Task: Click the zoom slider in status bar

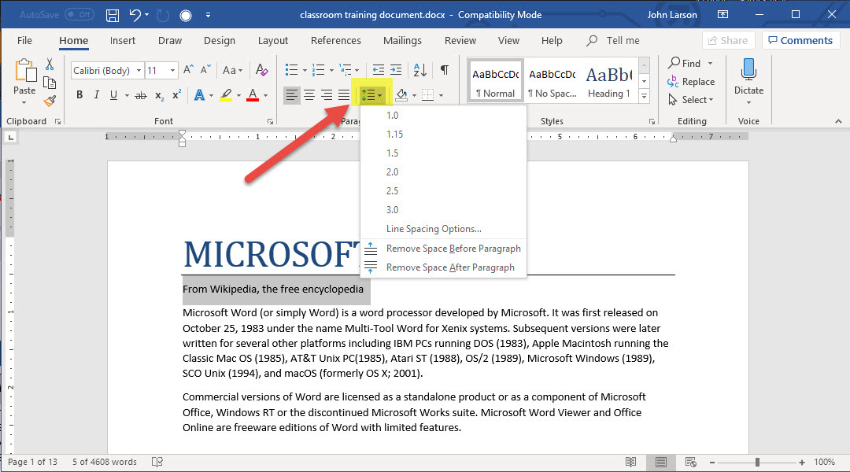Action: [757, 462]
